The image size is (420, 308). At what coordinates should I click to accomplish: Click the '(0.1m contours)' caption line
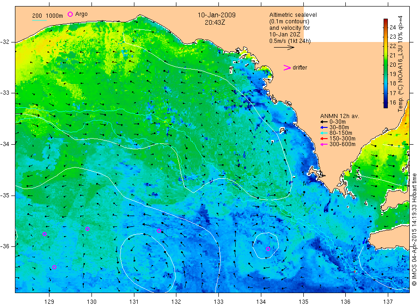click(x=289, y=21)
